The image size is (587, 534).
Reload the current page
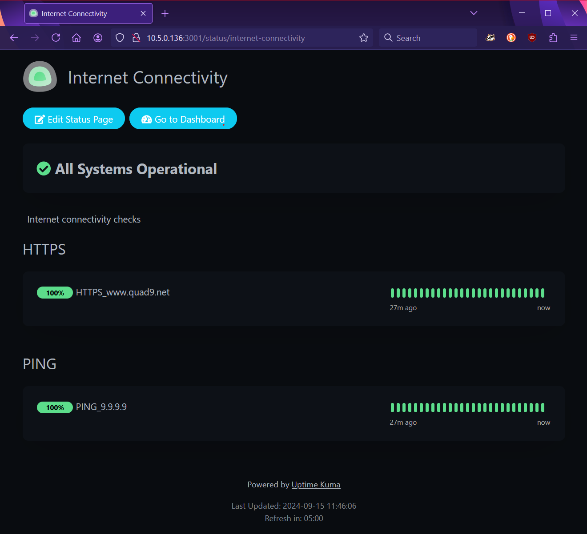pyautogui.click(x=56, y=38)
